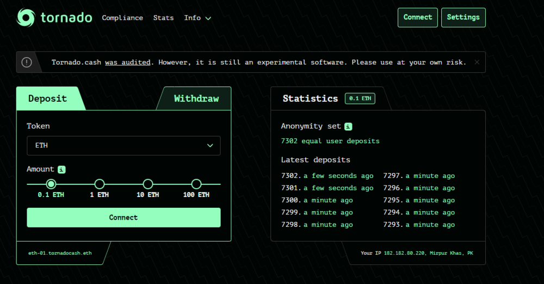The width and height of the screenshot is (544, 284).
Task: Open the Compliance page
Action: coord(122,18)
